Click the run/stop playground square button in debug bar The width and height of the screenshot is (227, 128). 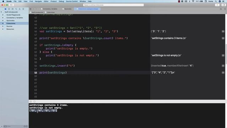34,101
